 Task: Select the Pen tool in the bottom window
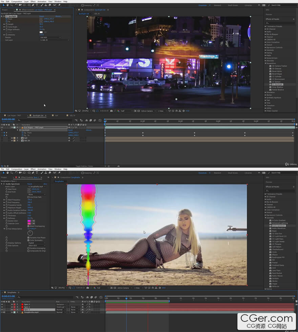coord(33,173)
